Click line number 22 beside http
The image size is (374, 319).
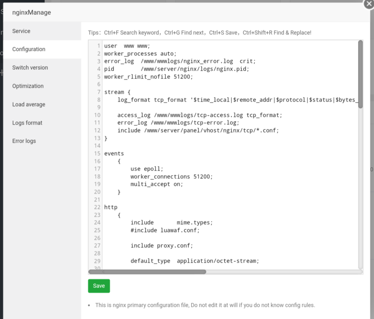(97, 207)
